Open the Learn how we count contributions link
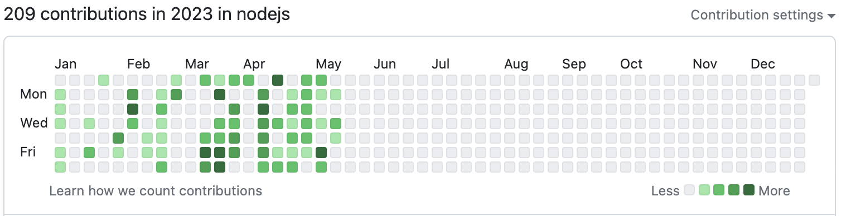 pyautogui.click(x=156, y=191)
